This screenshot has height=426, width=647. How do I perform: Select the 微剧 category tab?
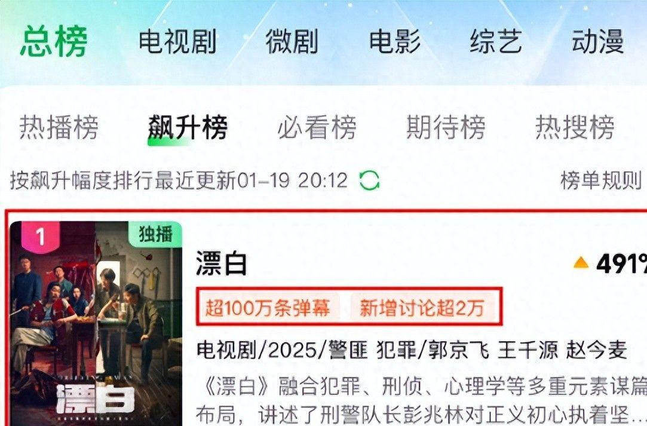(x=292, y=42)
